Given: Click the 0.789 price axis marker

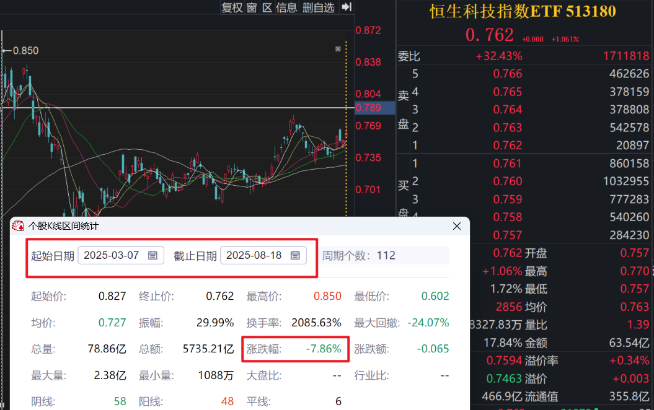Looking at the screenshot, I should [374, 108].
